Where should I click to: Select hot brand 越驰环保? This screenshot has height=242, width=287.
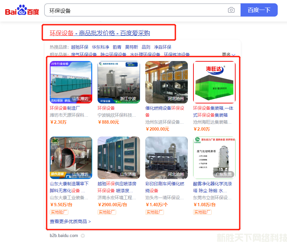tap(80, 47)
